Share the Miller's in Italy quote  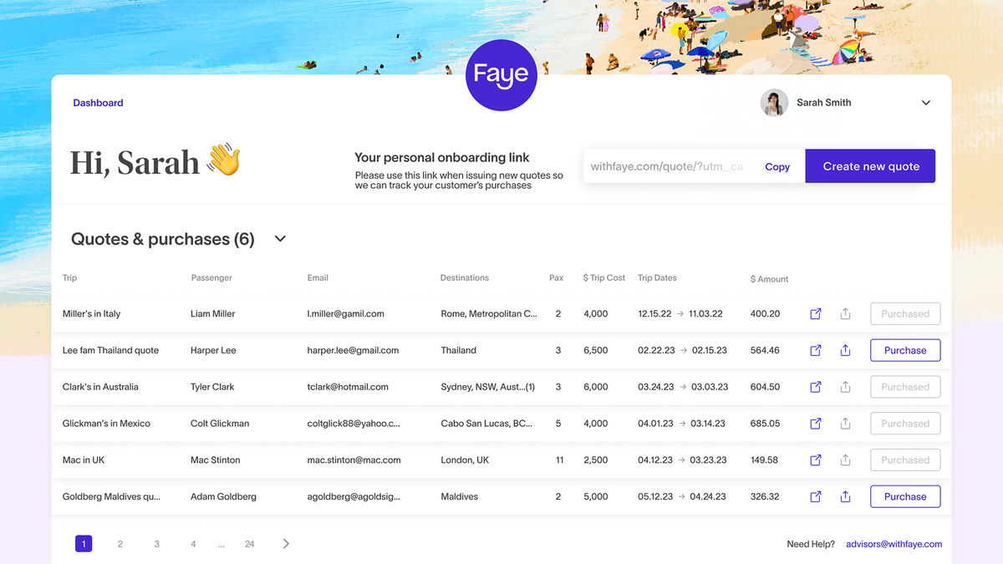point(845,314)
